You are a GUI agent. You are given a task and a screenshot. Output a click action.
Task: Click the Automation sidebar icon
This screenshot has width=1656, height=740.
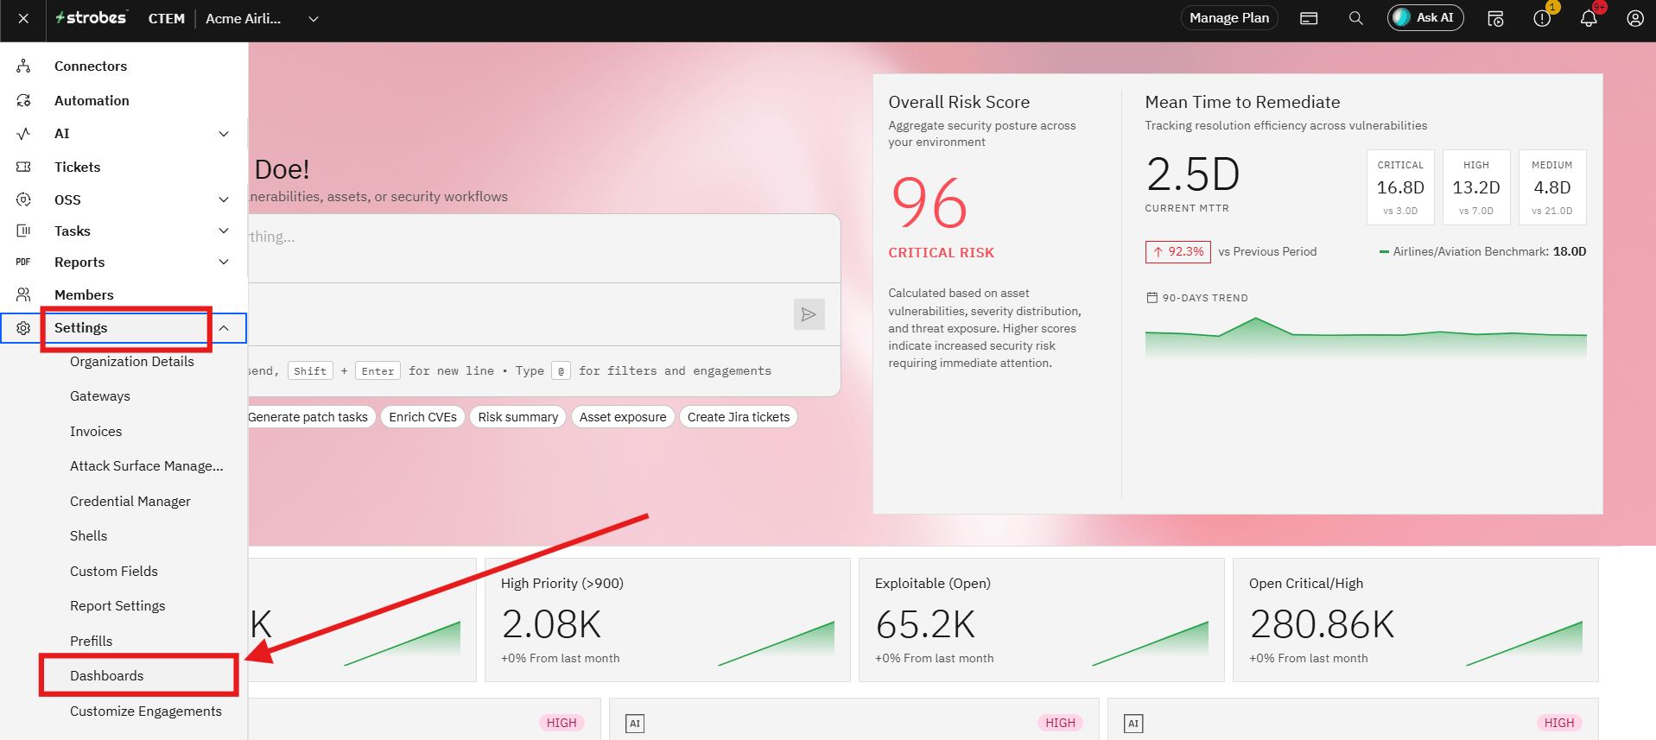(23, 101)
